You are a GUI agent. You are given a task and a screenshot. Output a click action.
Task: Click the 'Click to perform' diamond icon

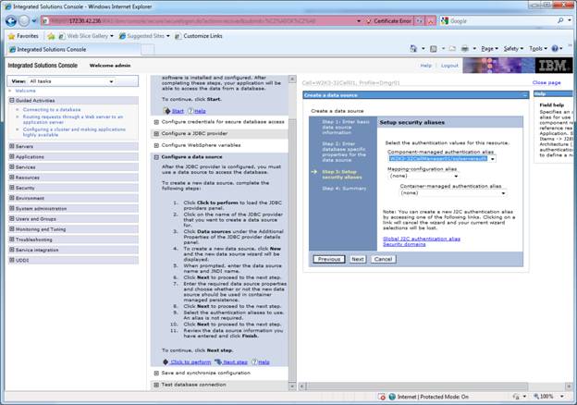coord(165,362)
